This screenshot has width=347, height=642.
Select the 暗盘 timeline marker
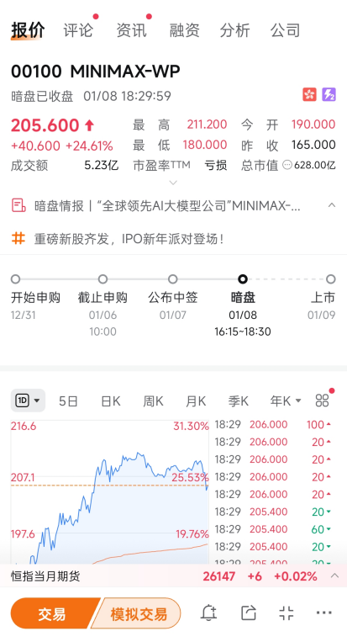coord(243,279)
